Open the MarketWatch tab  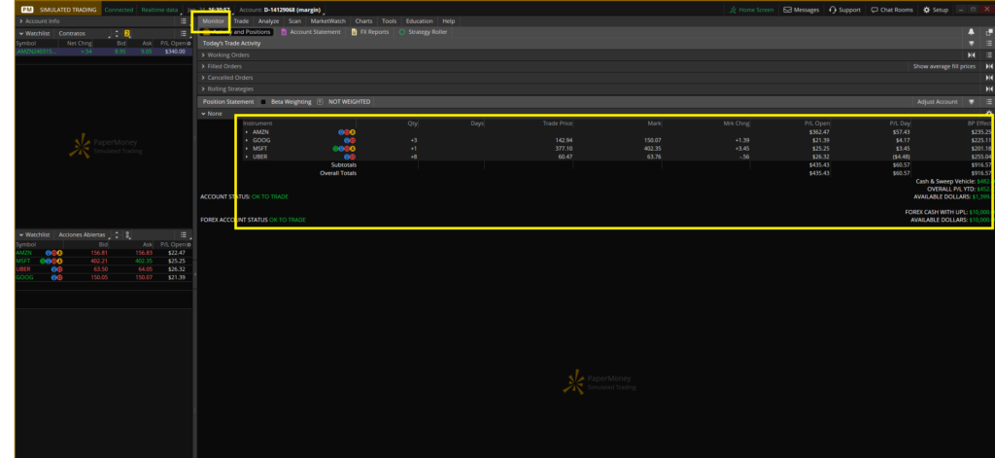(x=328, y=21)
